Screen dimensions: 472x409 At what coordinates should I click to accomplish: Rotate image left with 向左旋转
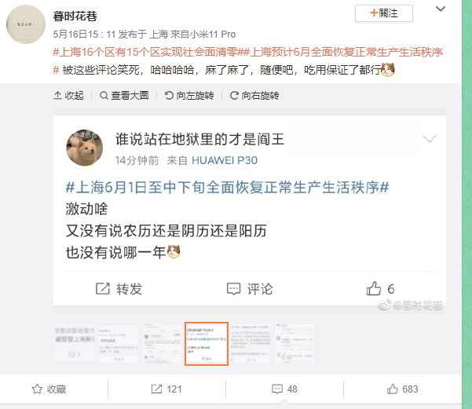[x=189, y=96]
